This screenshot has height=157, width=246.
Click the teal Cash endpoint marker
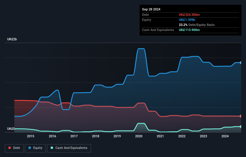click(x=241, y=127)
